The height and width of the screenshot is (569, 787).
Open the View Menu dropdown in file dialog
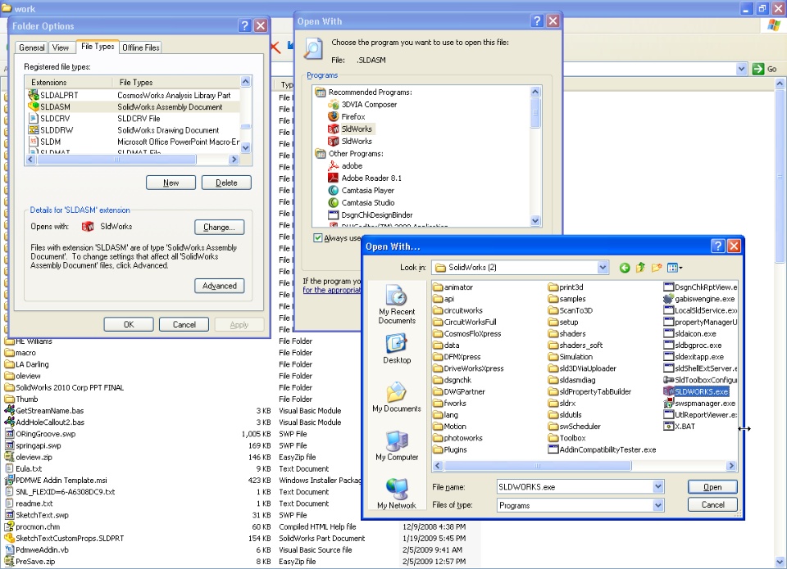675,268
